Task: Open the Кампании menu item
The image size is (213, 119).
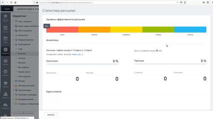Action: point(22,63)
